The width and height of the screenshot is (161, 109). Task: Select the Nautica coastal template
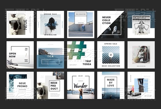point(51,55)
